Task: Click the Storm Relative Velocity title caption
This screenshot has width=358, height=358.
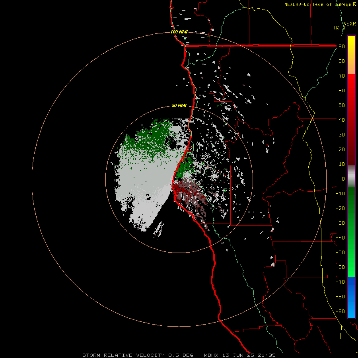Action: [179, 355]
